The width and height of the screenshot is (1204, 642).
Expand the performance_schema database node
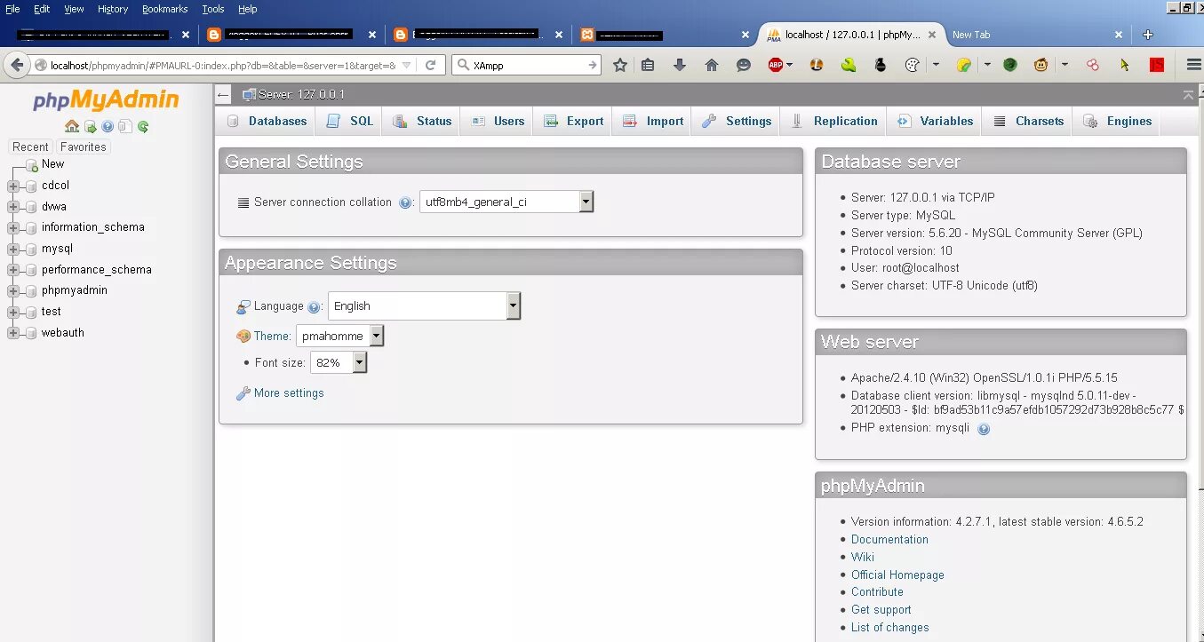click(13, 270)
